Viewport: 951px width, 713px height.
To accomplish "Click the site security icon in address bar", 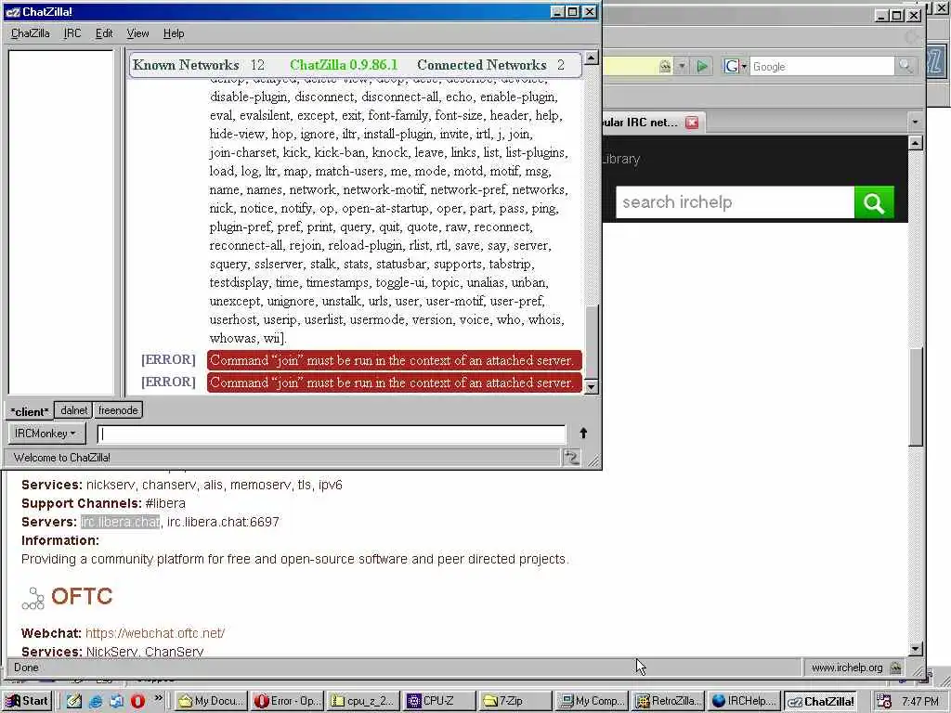I will 665,66.
